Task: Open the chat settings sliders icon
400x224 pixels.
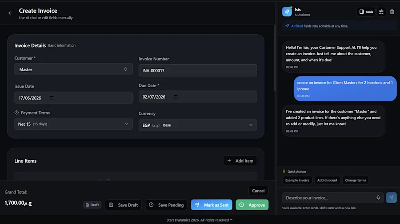Action: pyautogui.click(x=381, y=12)
